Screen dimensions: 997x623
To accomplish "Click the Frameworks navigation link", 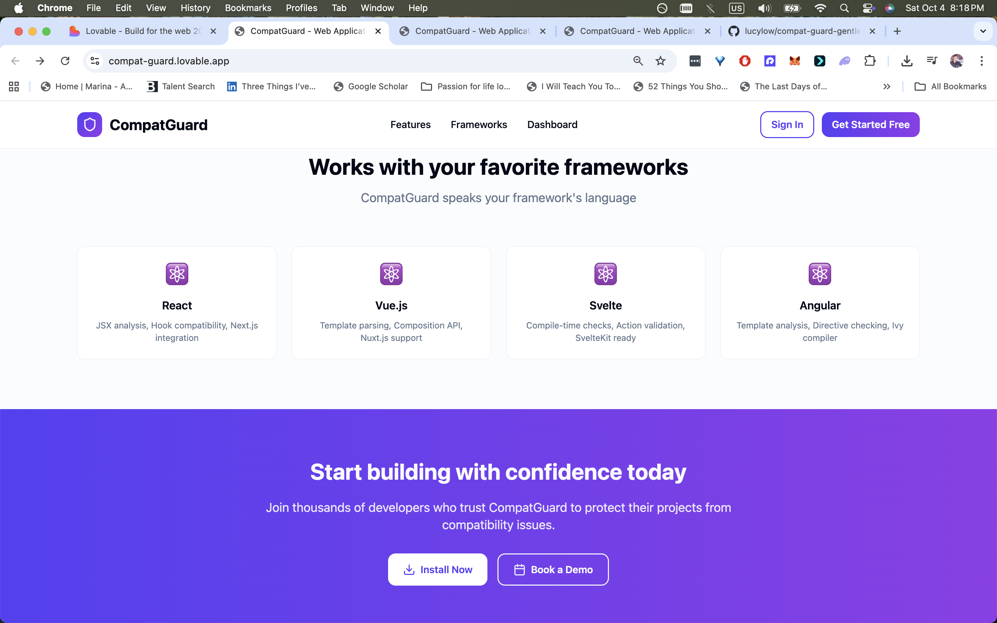I will tap(479, 125).
